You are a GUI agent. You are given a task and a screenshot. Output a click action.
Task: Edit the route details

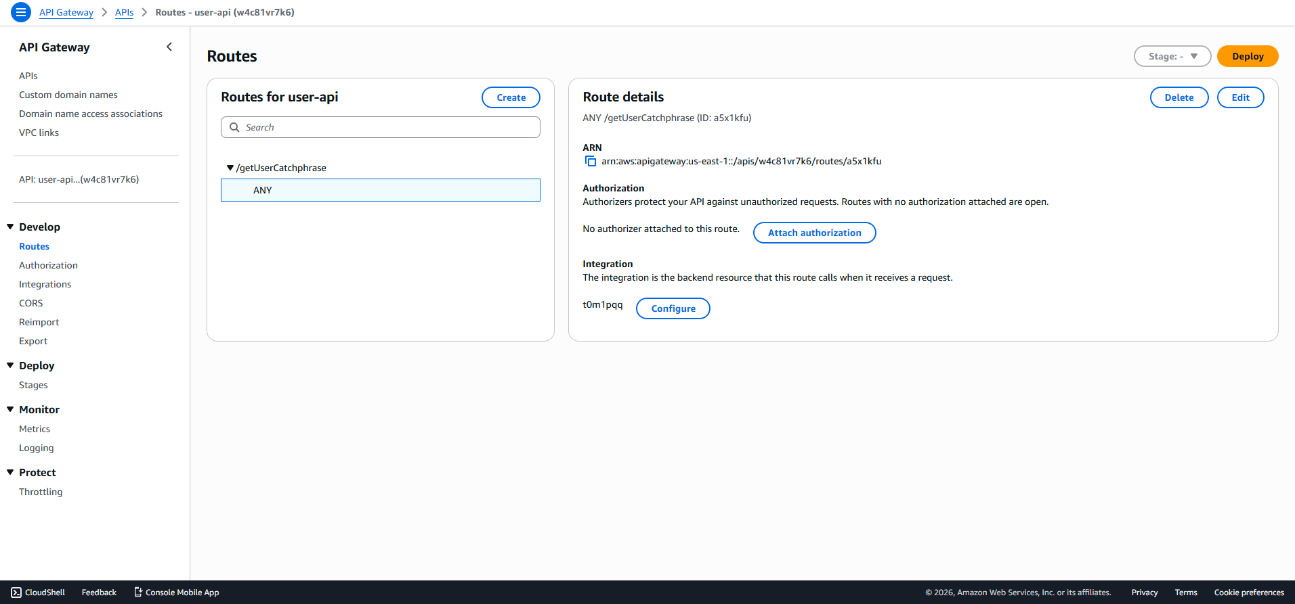[1240, 97]
